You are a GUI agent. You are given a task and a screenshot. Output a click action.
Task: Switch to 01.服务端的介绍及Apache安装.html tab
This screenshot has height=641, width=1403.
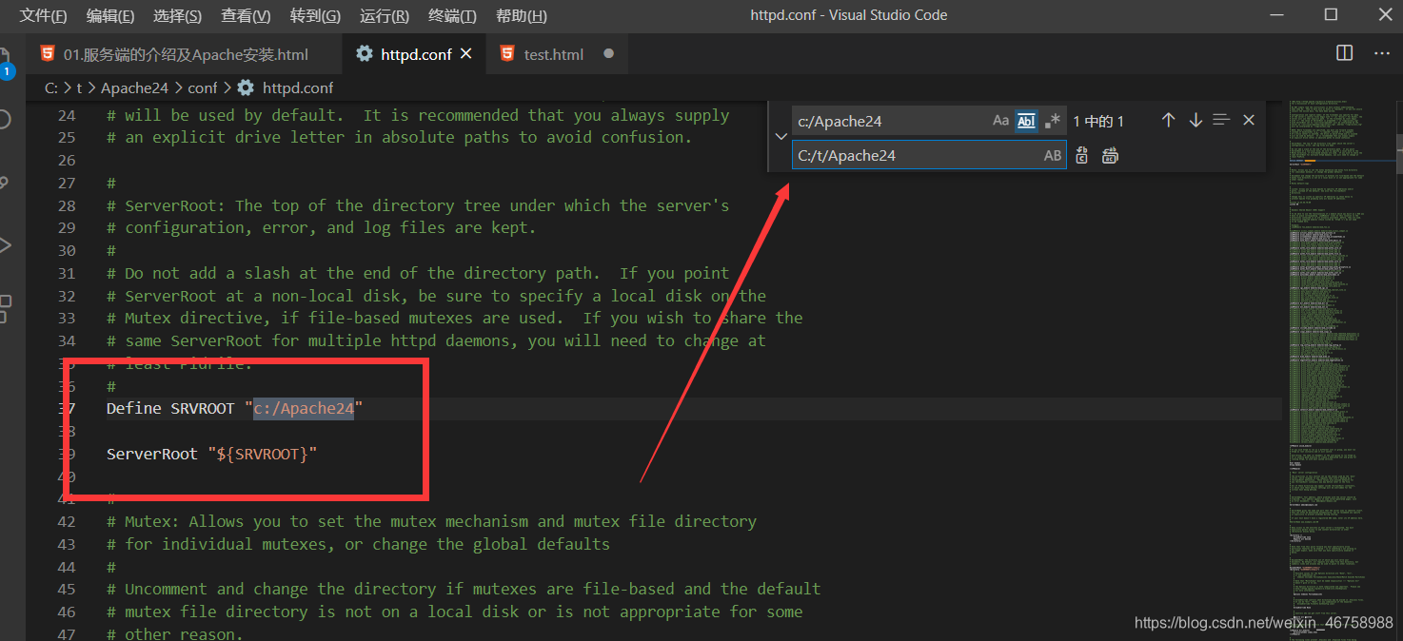click(x=186, y=54)
